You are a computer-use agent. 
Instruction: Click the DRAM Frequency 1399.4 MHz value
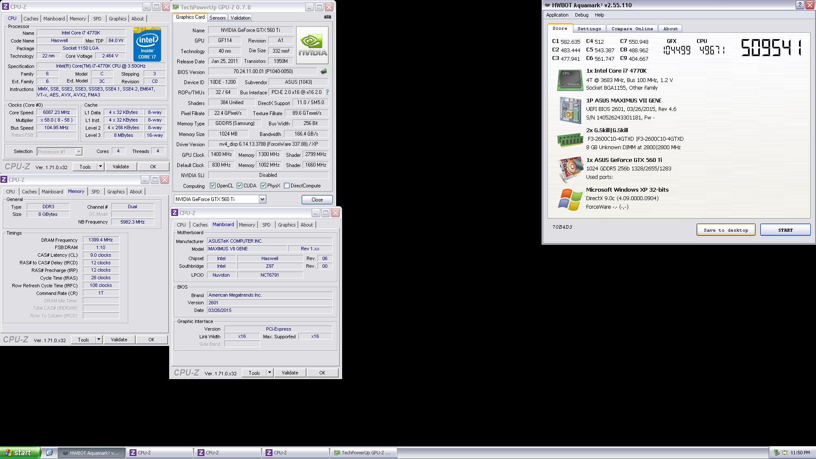coord(101,240)
